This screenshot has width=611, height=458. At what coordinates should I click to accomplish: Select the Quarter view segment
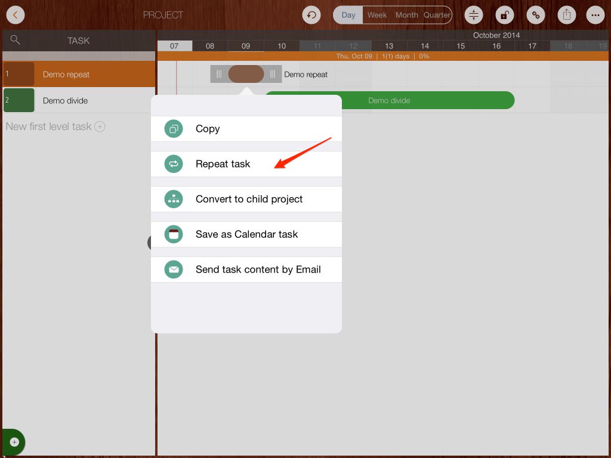(437, 15)
